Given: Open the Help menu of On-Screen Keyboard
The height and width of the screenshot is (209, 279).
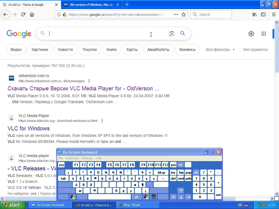Looking at the screenshot, I should pos(98,158).
